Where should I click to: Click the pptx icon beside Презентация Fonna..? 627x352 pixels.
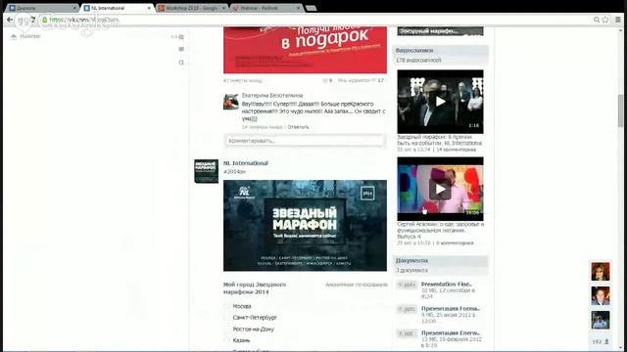tap(408, 309)
